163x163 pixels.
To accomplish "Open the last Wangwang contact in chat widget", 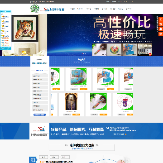I will click(5, 45).
